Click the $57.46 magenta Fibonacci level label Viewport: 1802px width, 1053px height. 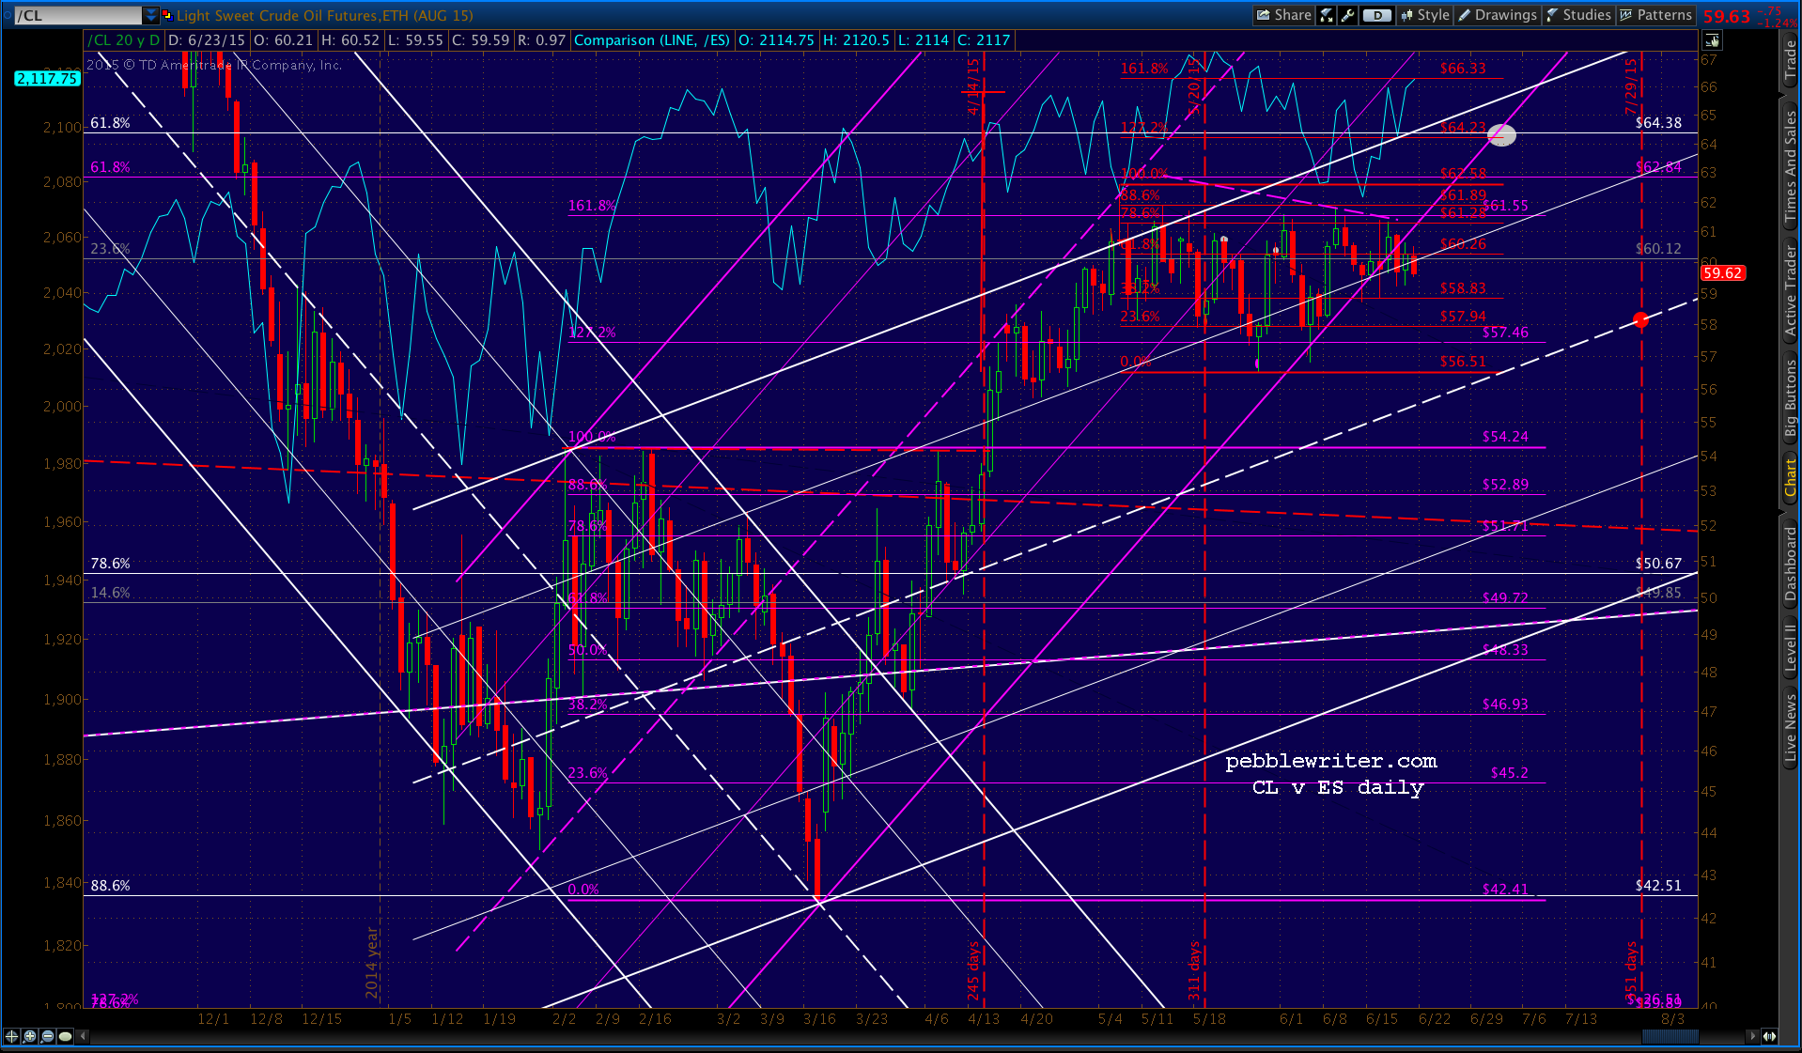click(x=1505, y=333)
